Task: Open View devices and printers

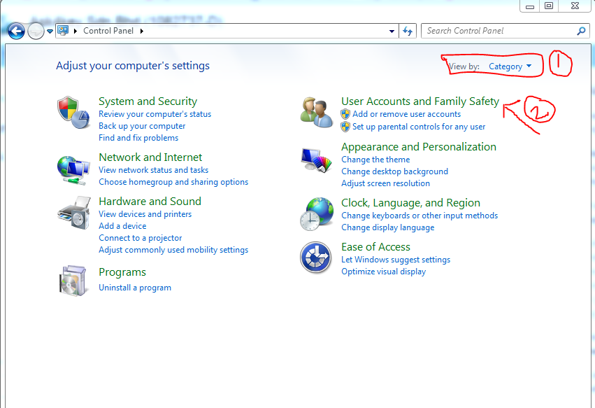Action: [x=145, y=214]
